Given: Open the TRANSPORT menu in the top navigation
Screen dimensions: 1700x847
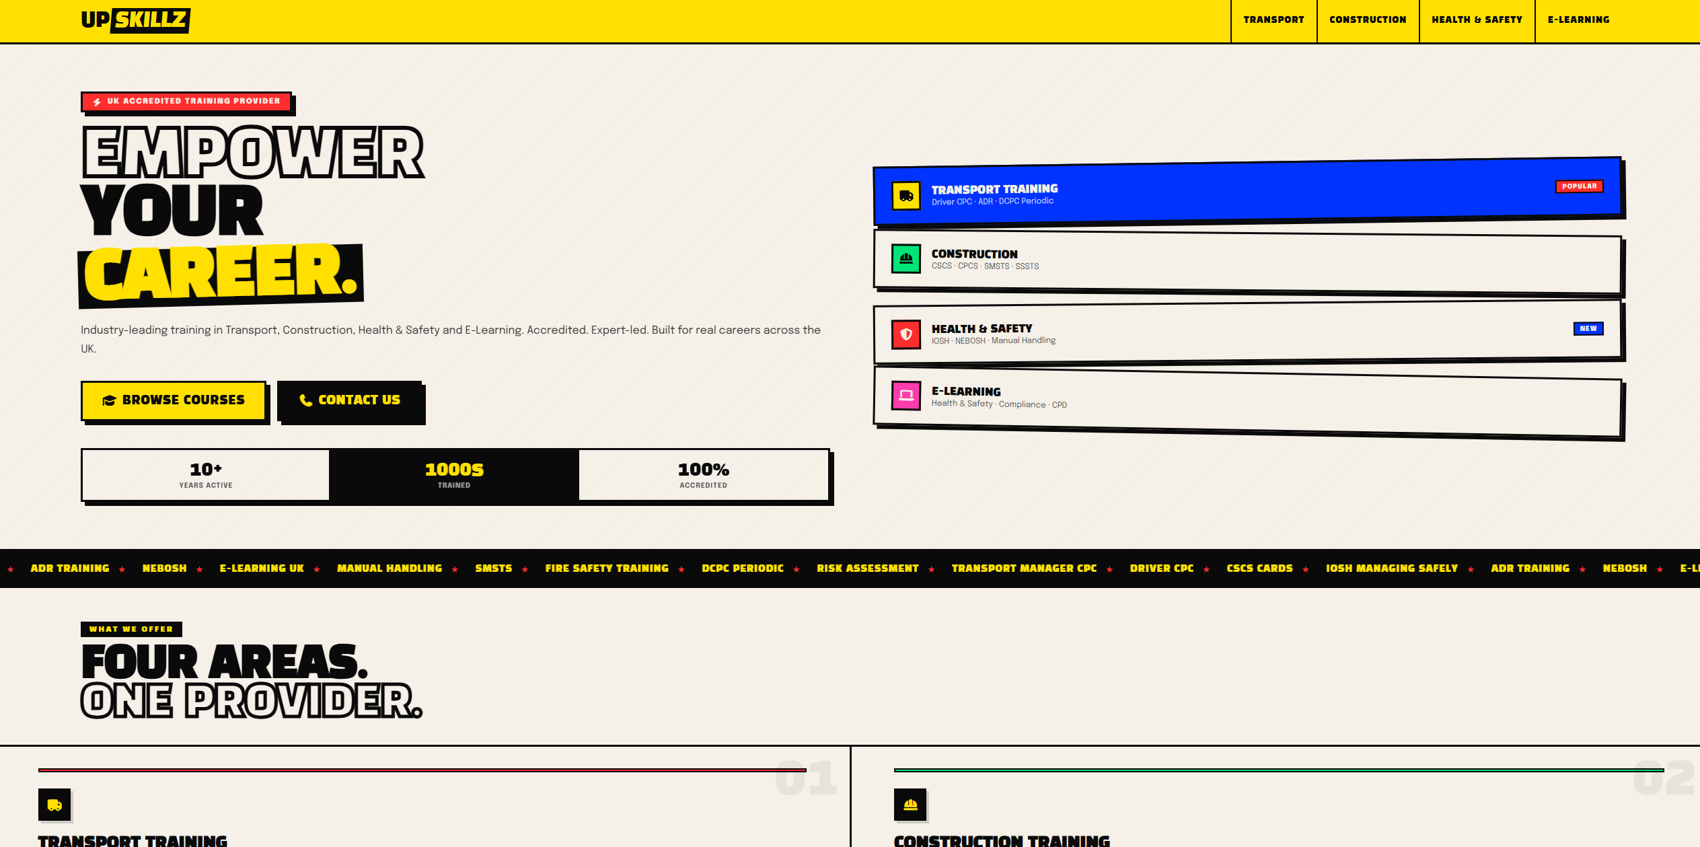Looking at the screenshot, I should [1273, 20].
